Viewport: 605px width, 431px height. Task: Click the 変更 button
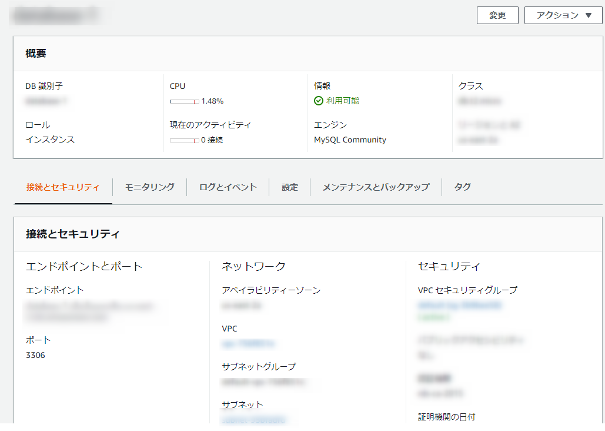coord(497,15)
